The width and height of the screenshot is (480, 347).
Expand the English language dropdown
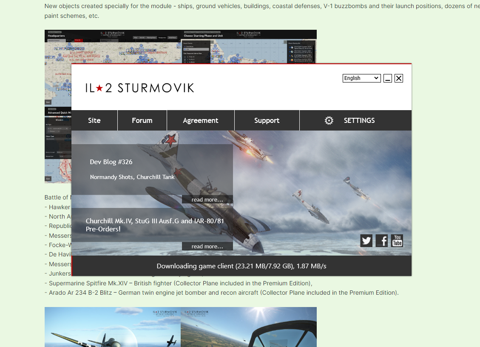pyautogui.click(x=361, y=78)
